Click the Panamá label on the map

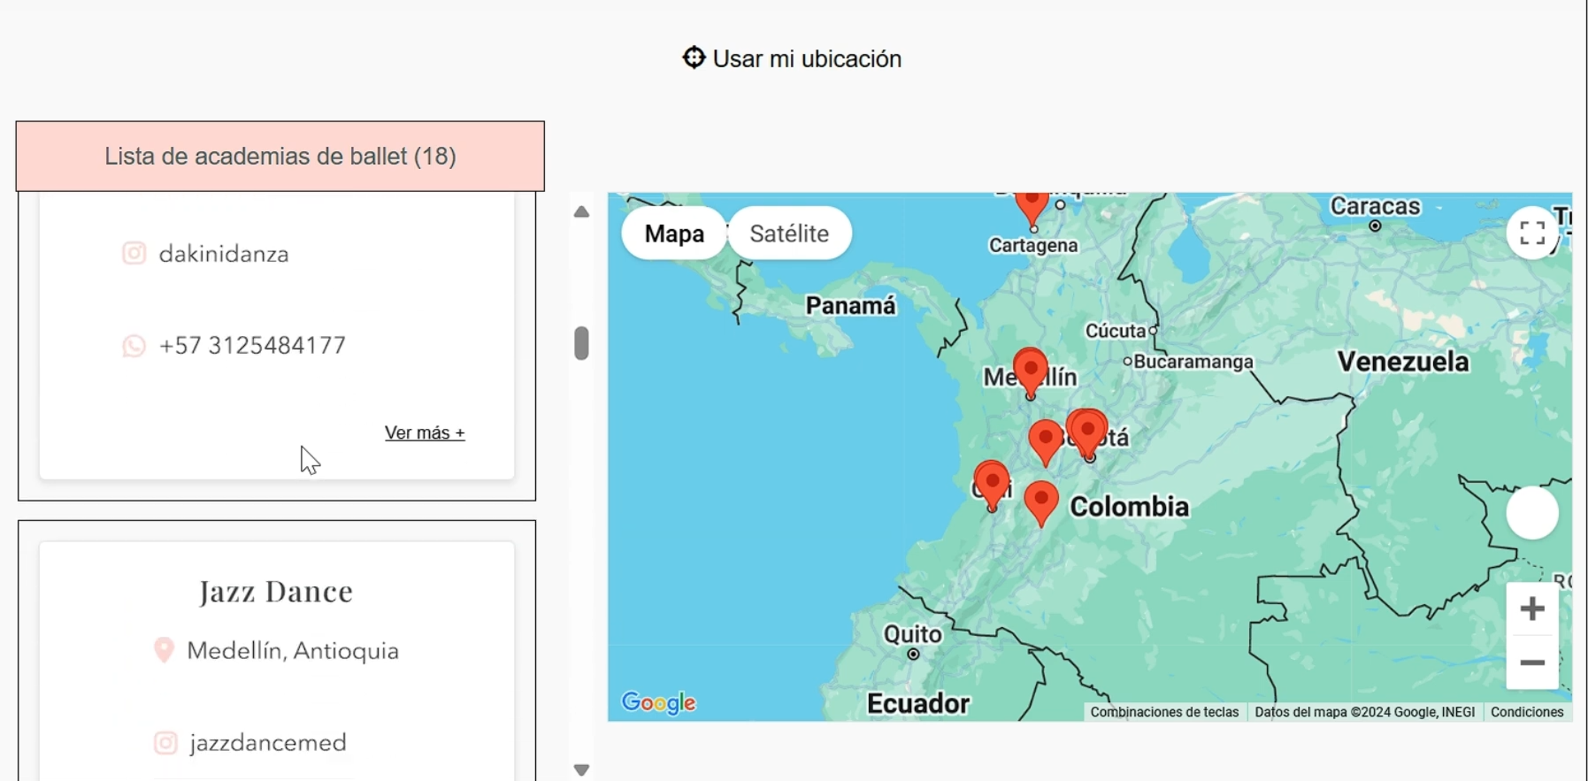(x=851, y=306)
